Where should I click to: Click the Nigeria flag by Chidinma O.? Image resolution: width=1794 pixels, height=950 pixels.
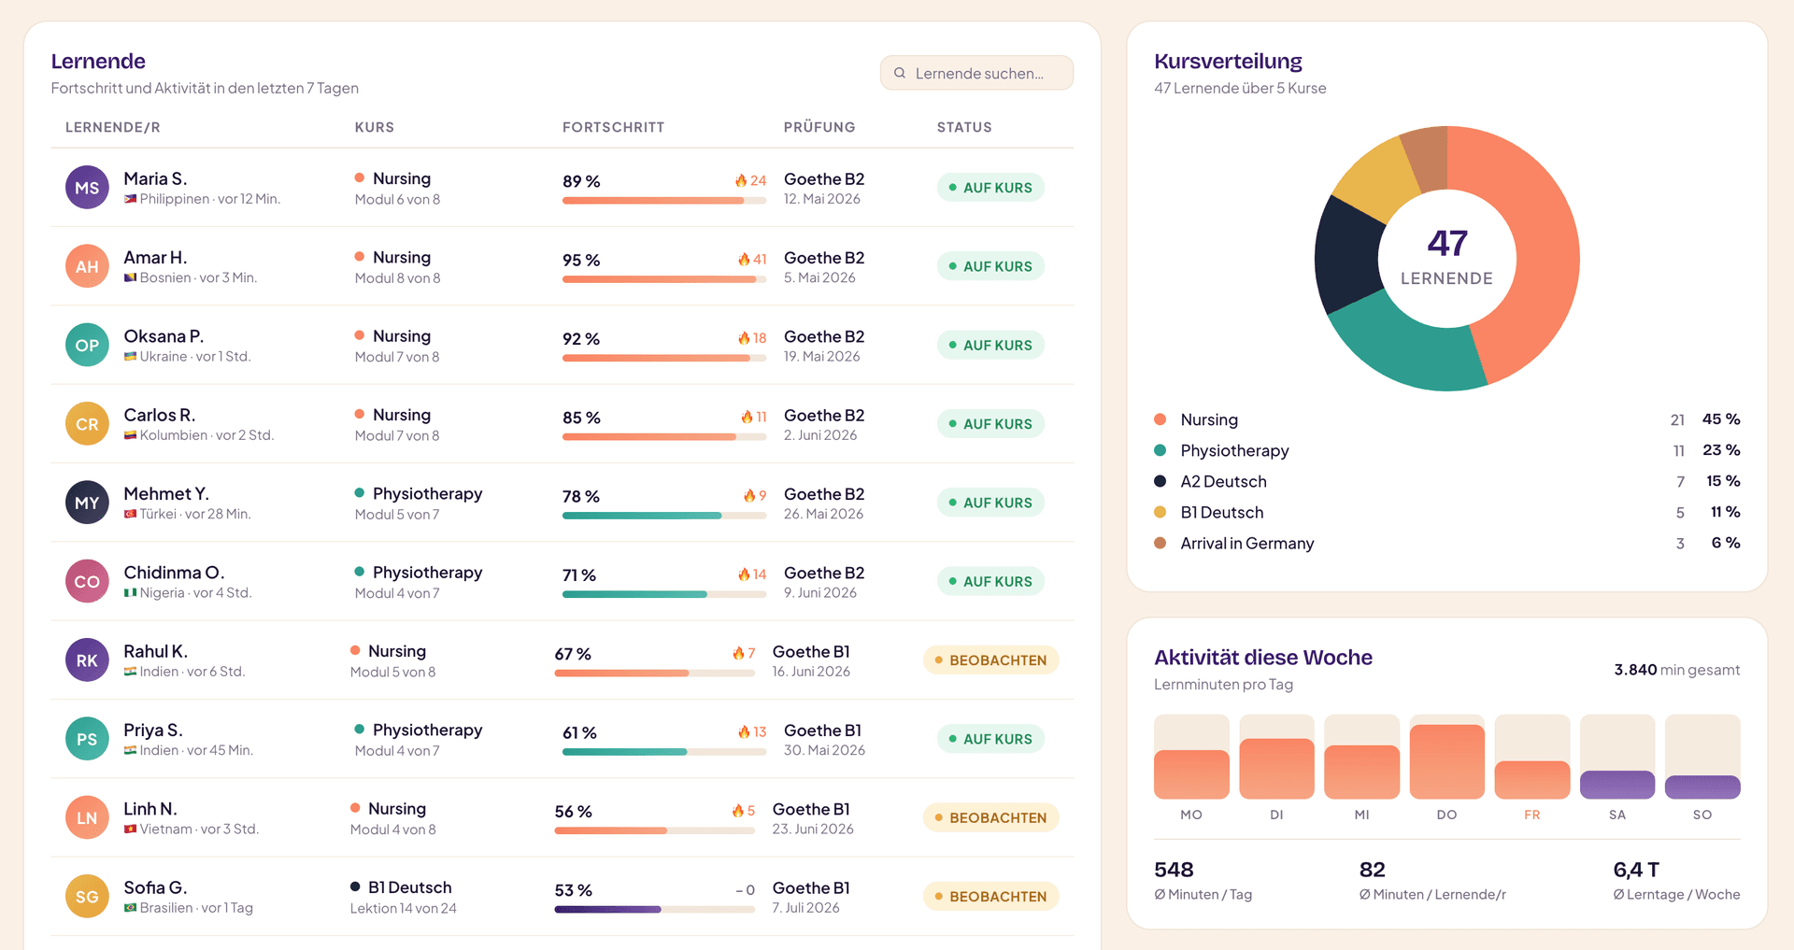point(130,592)
